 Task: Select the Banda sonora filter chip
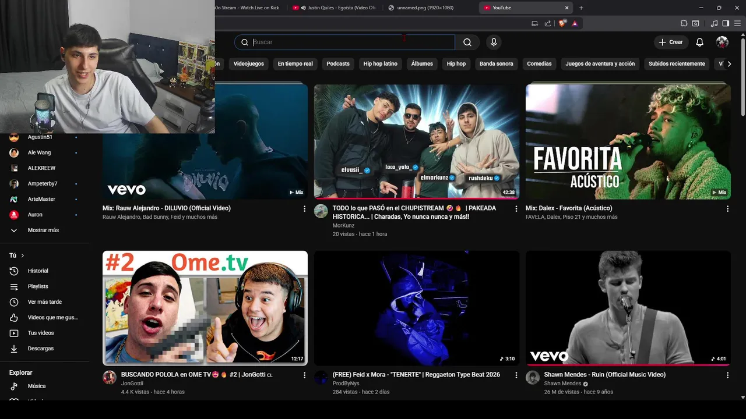(x=496, y=63)
